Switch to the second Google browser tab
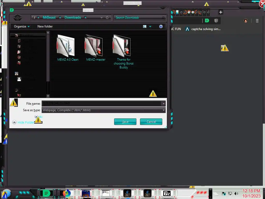The height and width of the screenshot is (199, 265). [193, 12]
